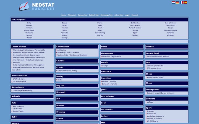Screen dimensions: 199x124
Task: Open the Koerier Zwolle link
Action: (x=18, y=111)
